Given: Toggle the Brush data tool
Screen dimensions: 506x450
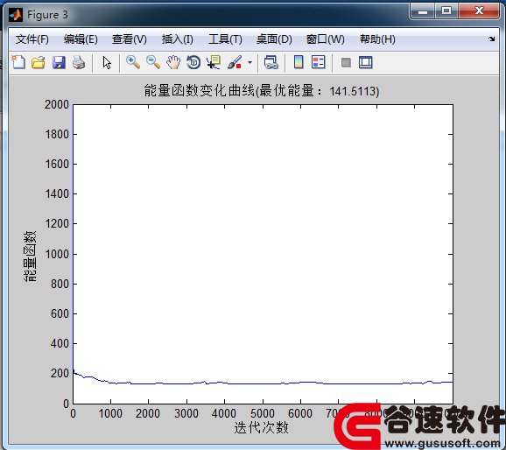Looking at the screenshot, I should [x=235, y=62].
